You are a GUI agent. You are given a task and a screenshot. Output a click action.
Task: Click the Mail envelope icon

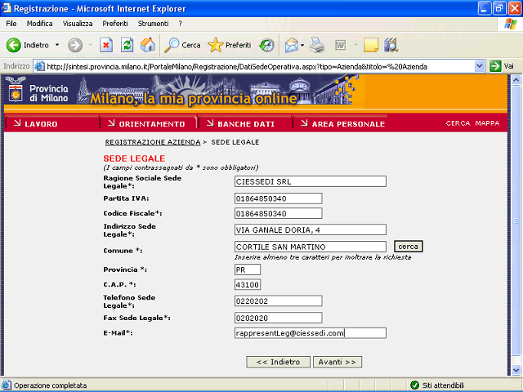coord(292,46)
